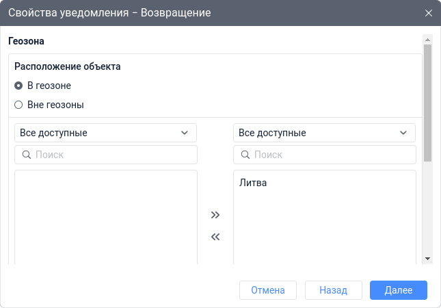
Task: Click the magnifier icon in left search box
Action: coord(27,155)
